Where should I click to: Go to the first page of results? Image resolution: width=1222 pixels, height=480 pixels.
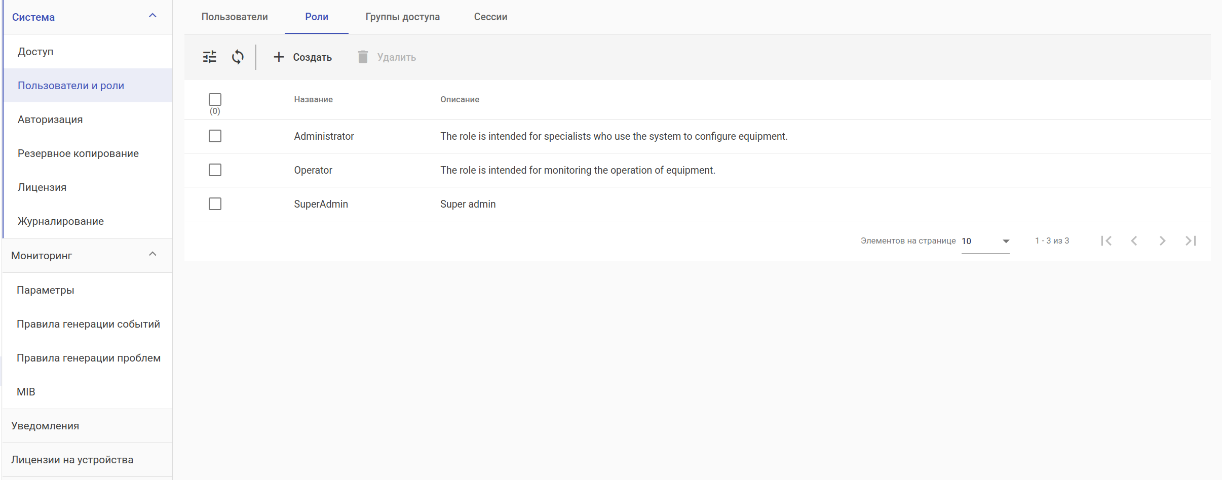[x=1106, y=241]
